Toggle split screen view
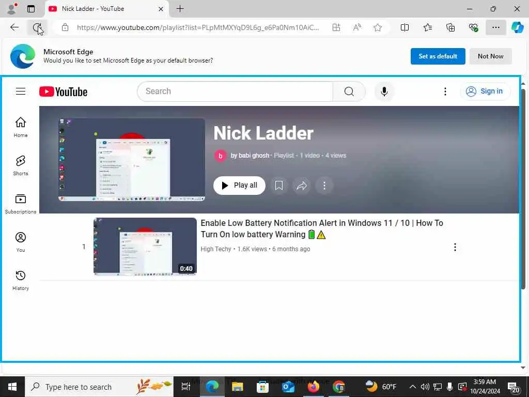 404,27
